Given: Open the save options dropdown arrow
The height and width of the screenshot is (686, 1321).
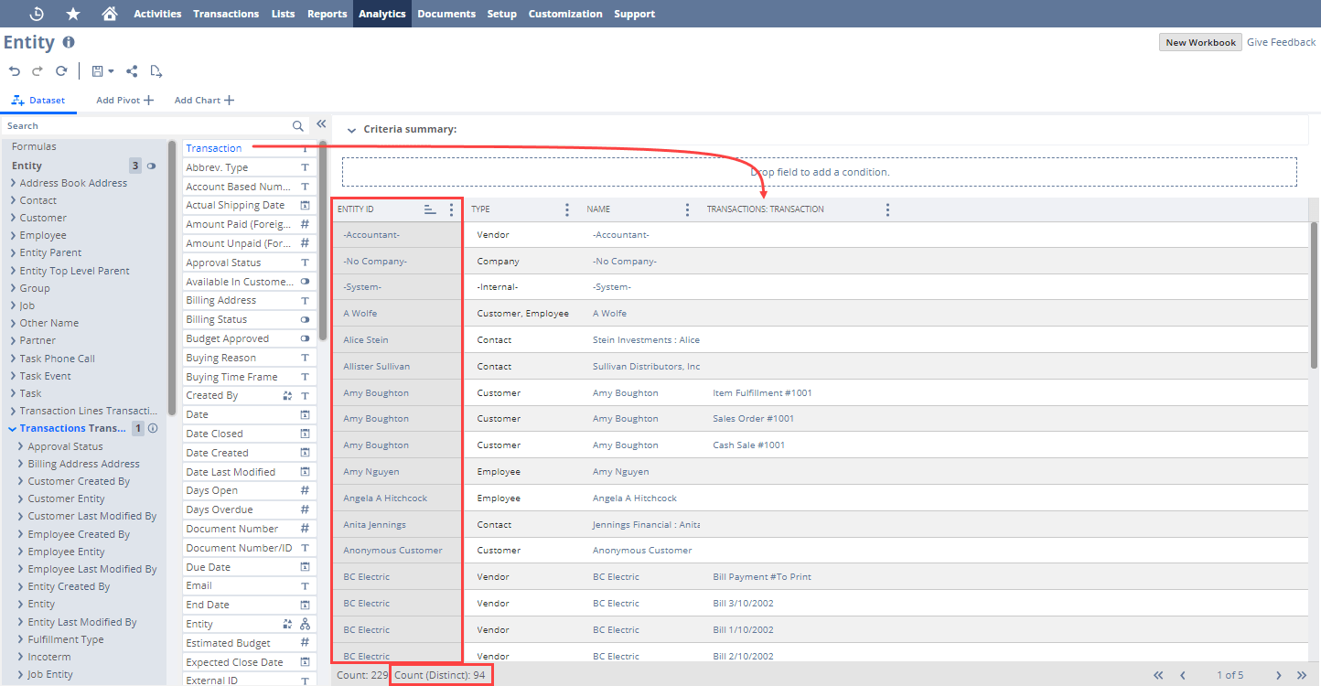Looking at the screenshot, I should pos(111,71).
